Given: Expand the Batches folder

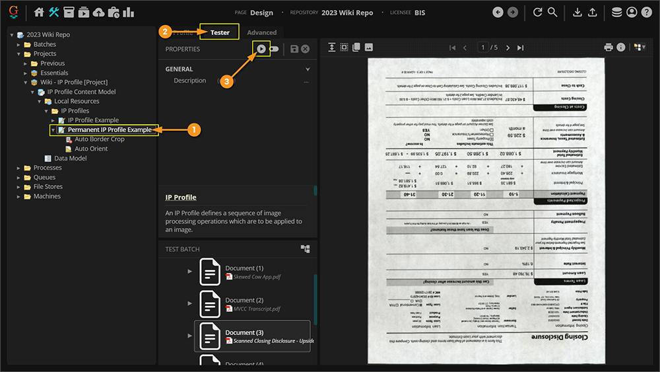Looking at the screenshot, I should click(18, 44).
